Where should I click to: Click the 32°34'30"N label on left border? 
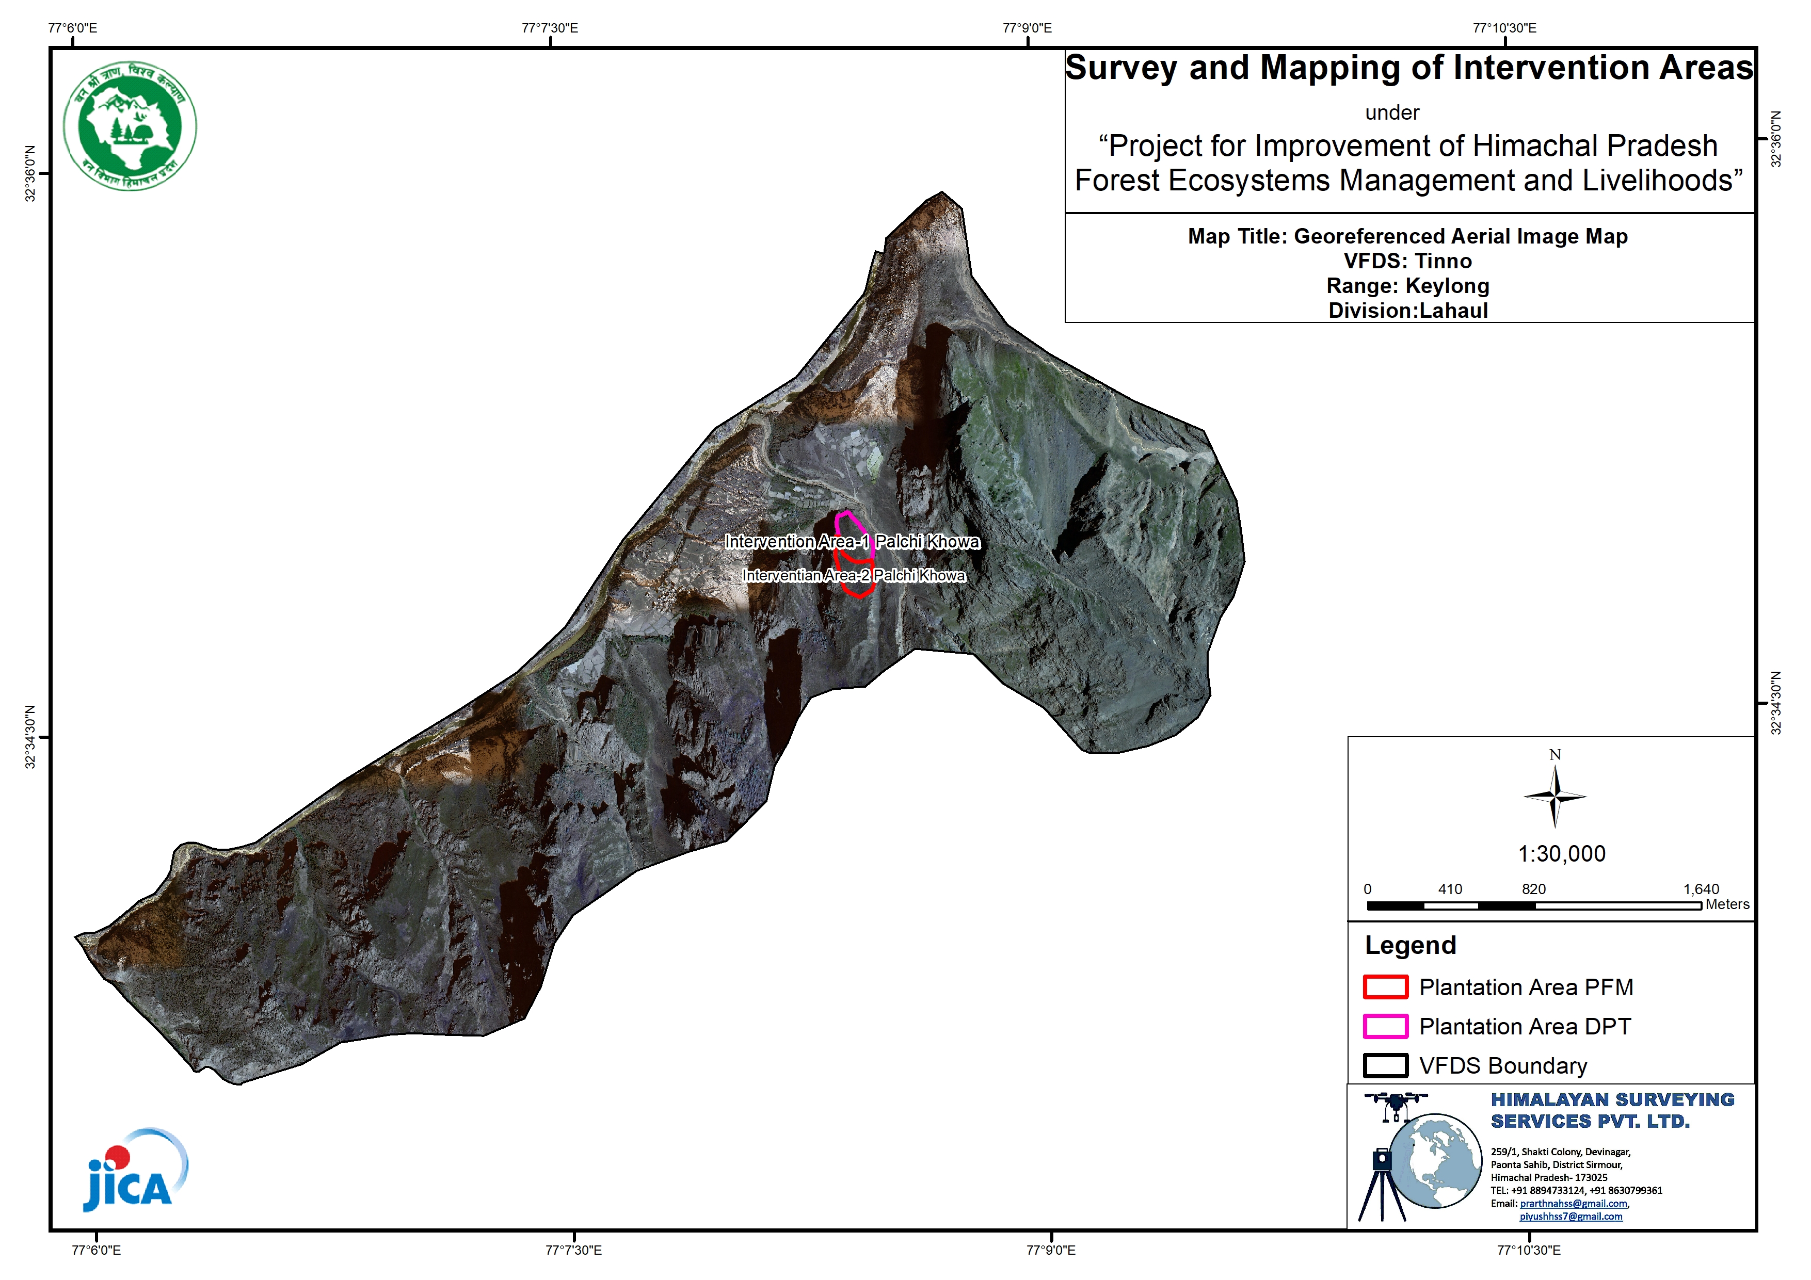coord(30,737)
